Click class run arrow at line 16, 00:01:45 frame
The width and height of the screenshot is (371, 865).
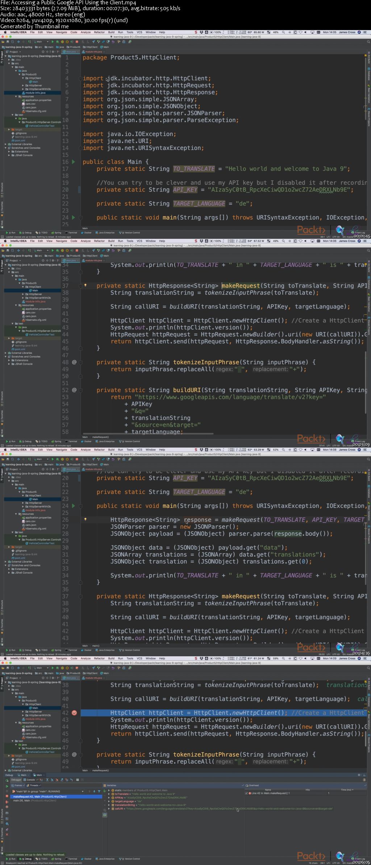click(x=74, y=162)
